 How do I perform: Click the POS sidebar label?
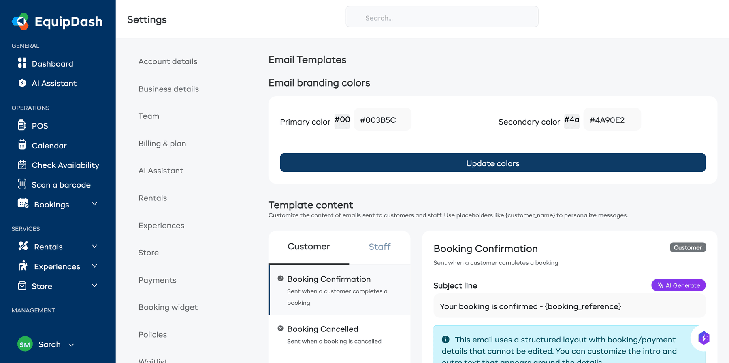click(x=40, y=126)
